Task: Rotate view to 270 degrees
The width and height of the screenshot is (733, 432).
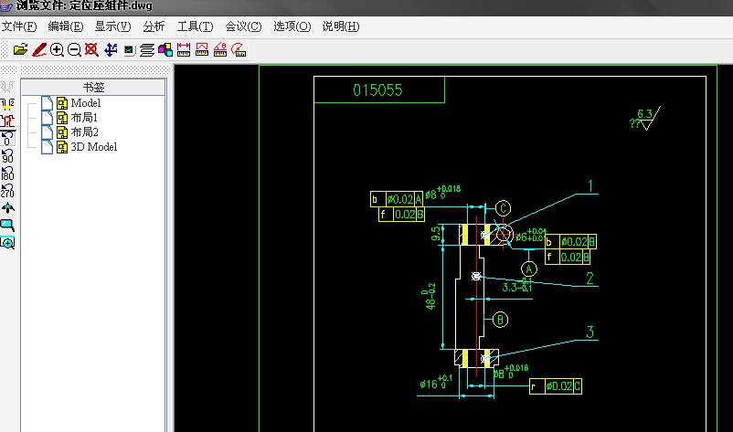Action: [x=7, y=191]
